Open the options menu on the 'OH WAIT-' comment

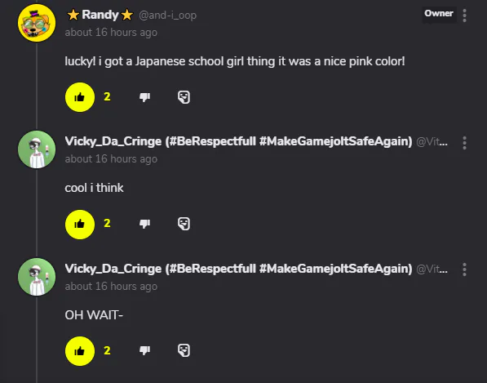[464, 269]
